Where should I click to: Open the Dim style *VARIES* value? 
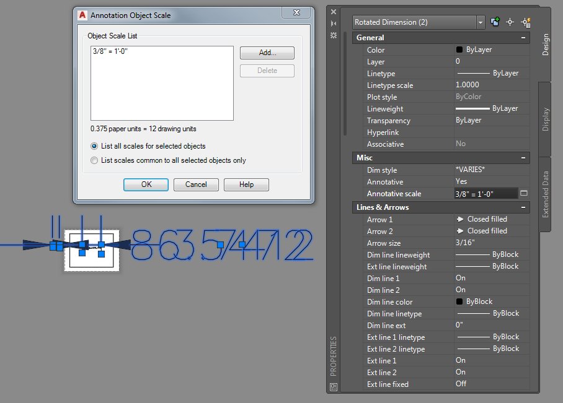pos(492,170)
